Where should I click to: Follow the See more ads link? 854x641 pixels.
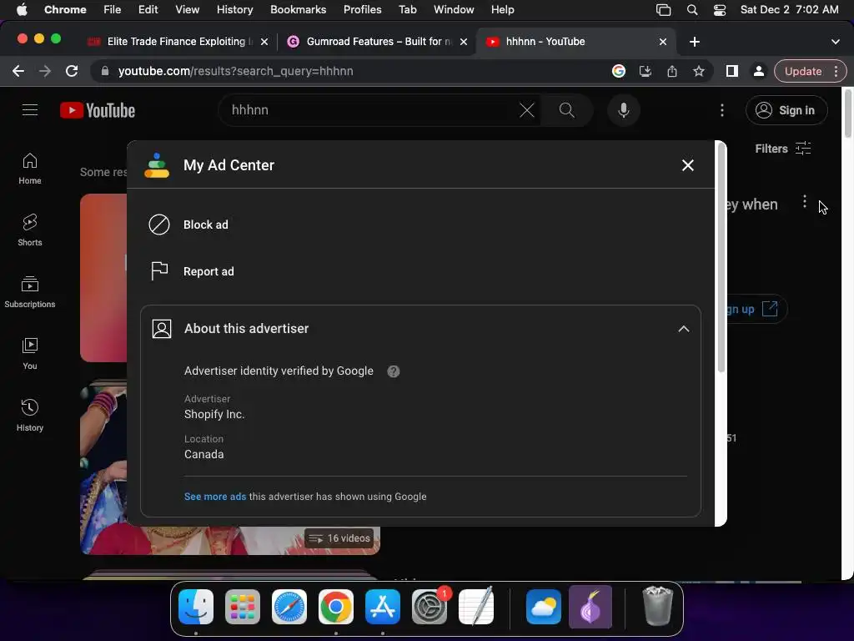pyautogui.click(x=215, y=497)
